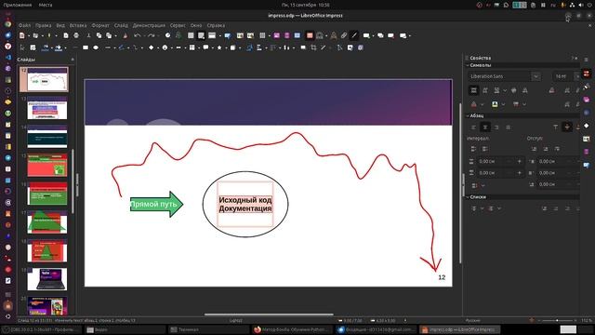Viewport: 595px width, 335px height.
Task: Open the Сервис menu
Action: tap(178, 25)
